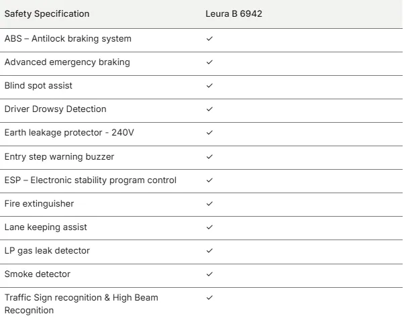404x318 pixels.
Task: Click the Lane keeping assist label
Action: pos(46,227)
